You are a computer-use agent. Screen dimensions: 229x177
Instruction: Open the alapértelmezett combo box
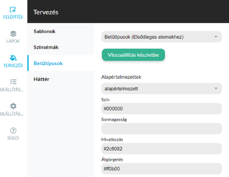click(161, 88)
